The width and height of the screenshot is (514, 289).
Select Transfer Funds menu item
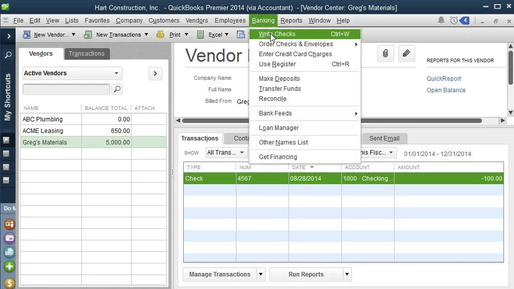point(305,89)
